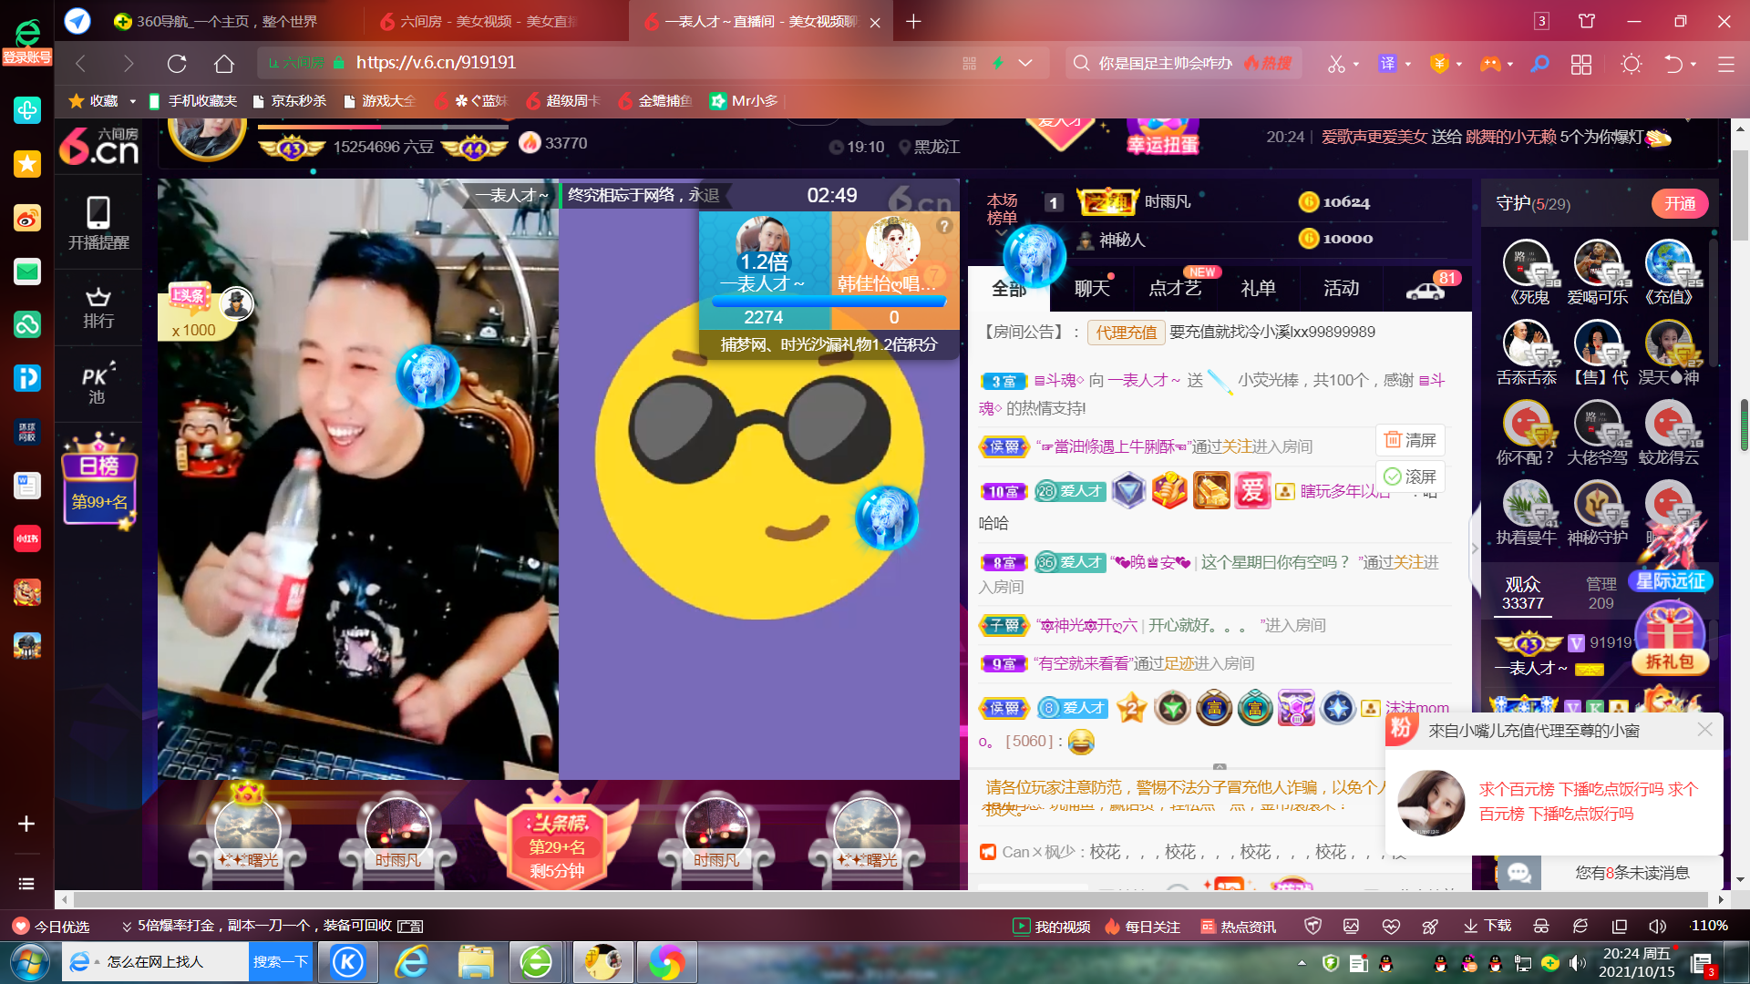Switch to the 管理 tab
Image resolution: width=1750 pixels, height=984 pixels.
click(1601, 593)
